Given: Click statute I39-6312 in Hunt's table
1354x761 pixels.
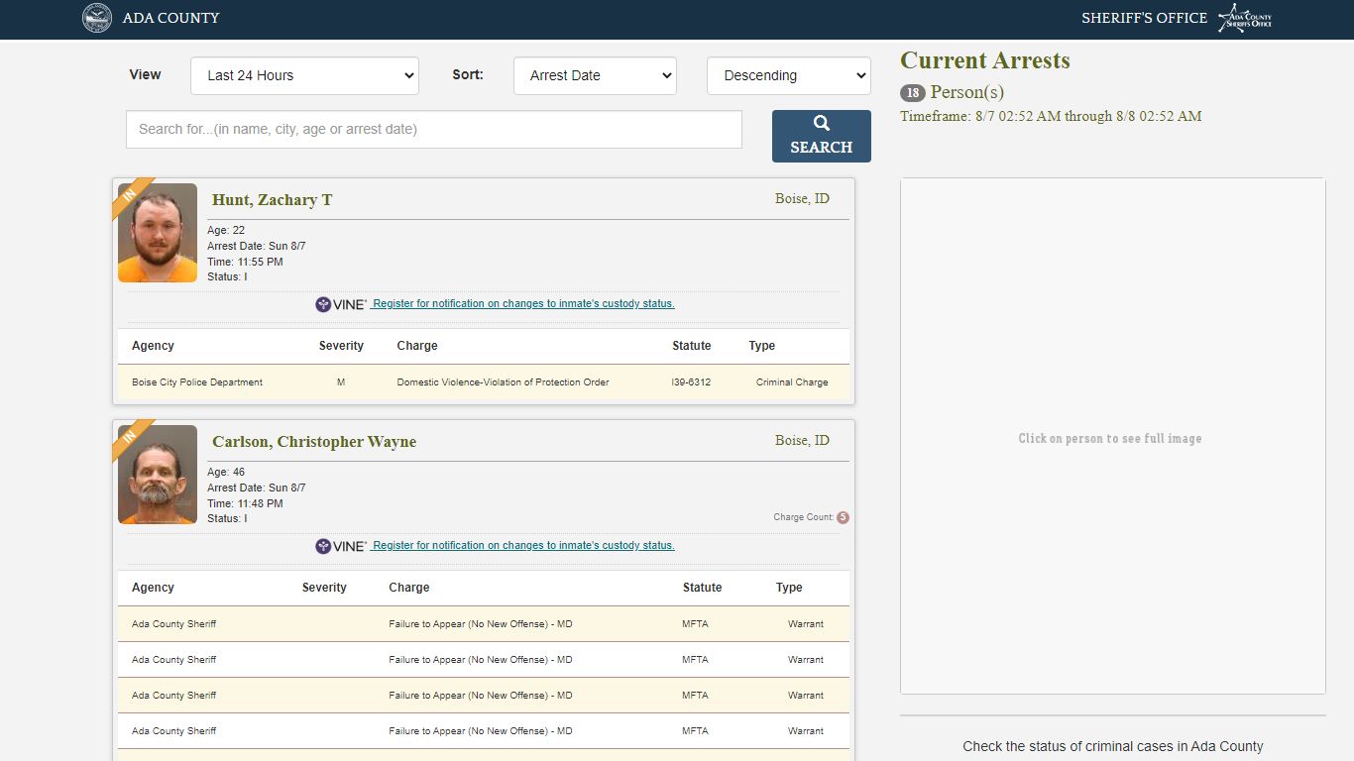Looking at the screenshot, I should click(x=691, y=382).
